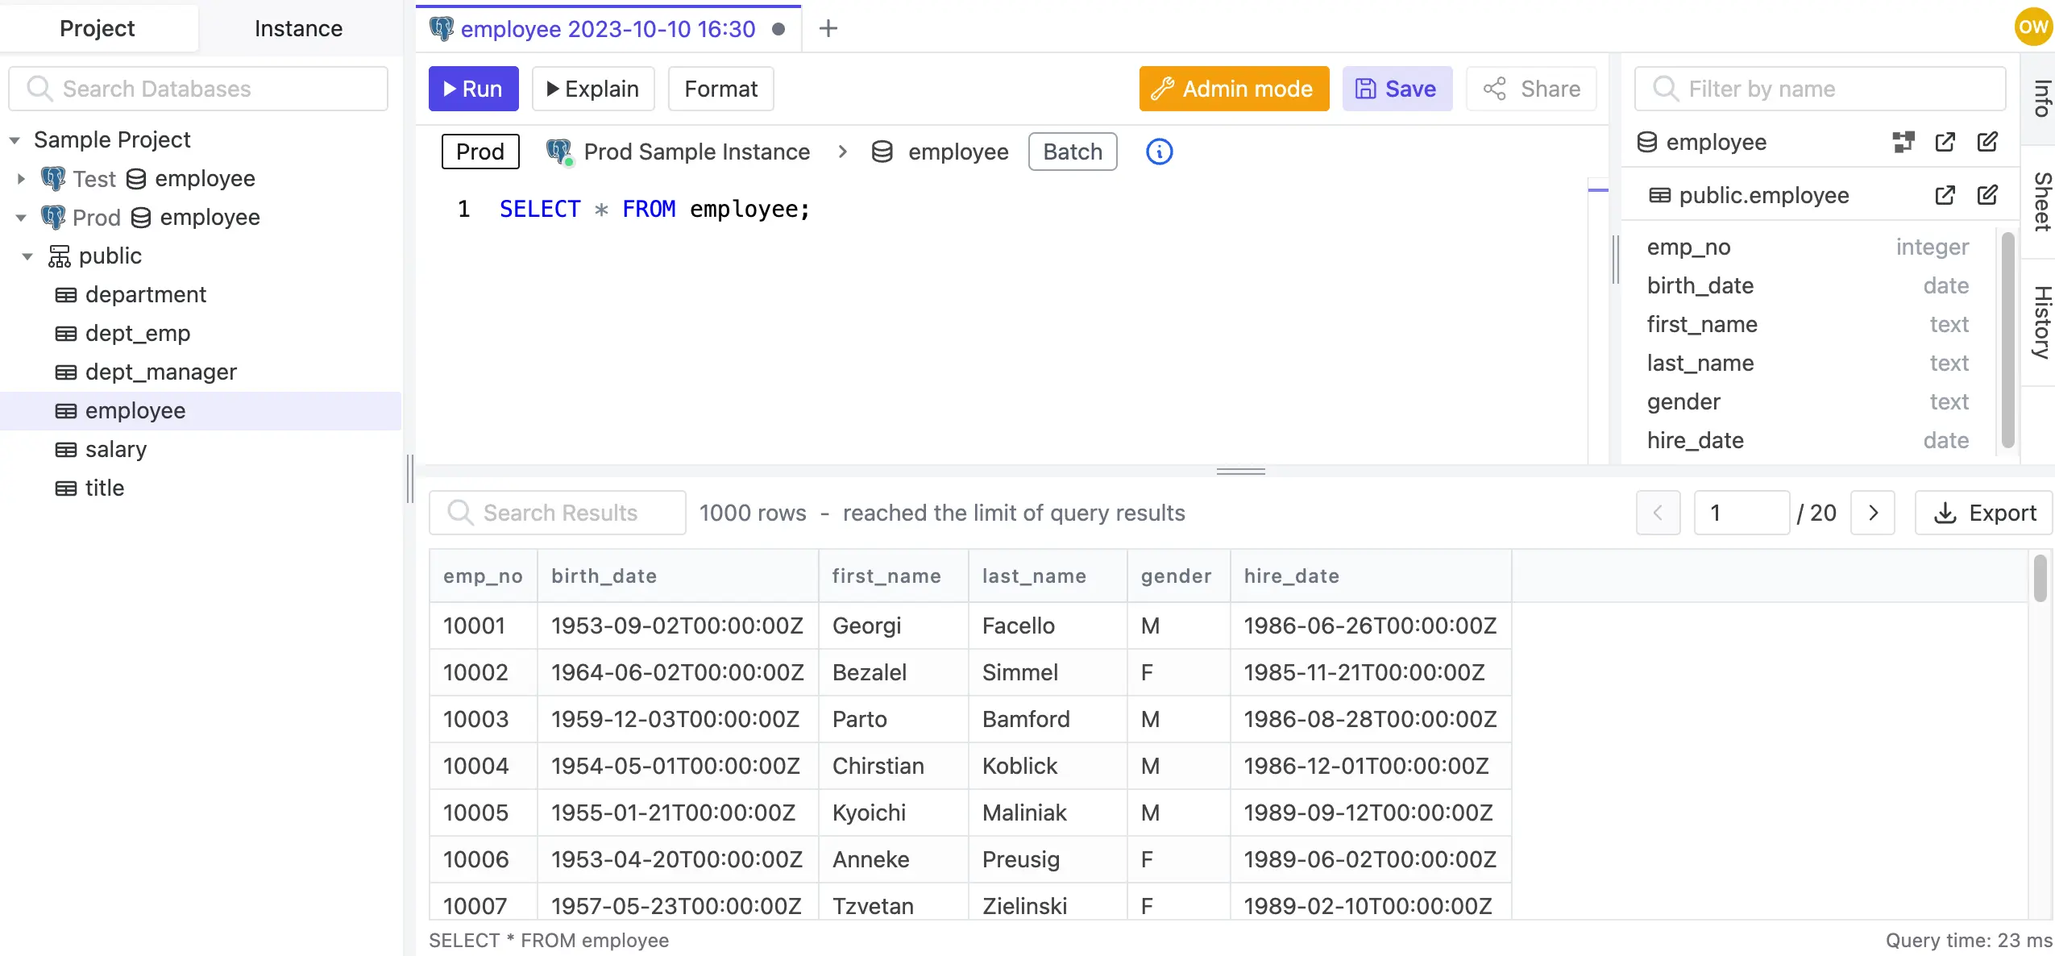Click the column list scrollbar in schema panel

[x=2007, y=339]
